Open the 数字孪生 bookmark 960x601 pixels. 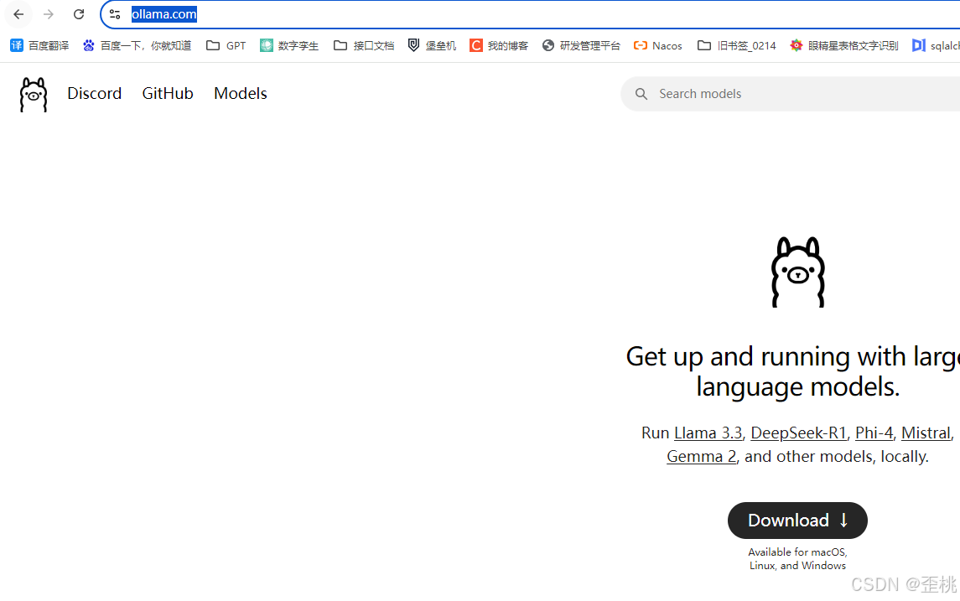click(x=289, y=45)
